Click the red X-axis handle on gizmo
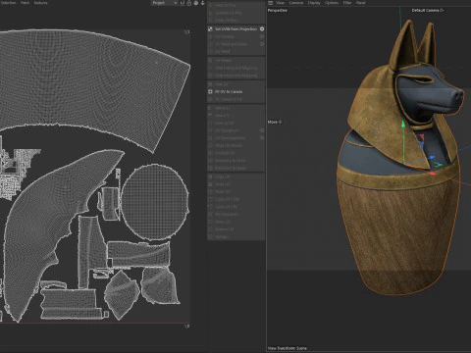The width and height of the screenshot is (471, 353). pyautogui.click(x=433, y=173)
